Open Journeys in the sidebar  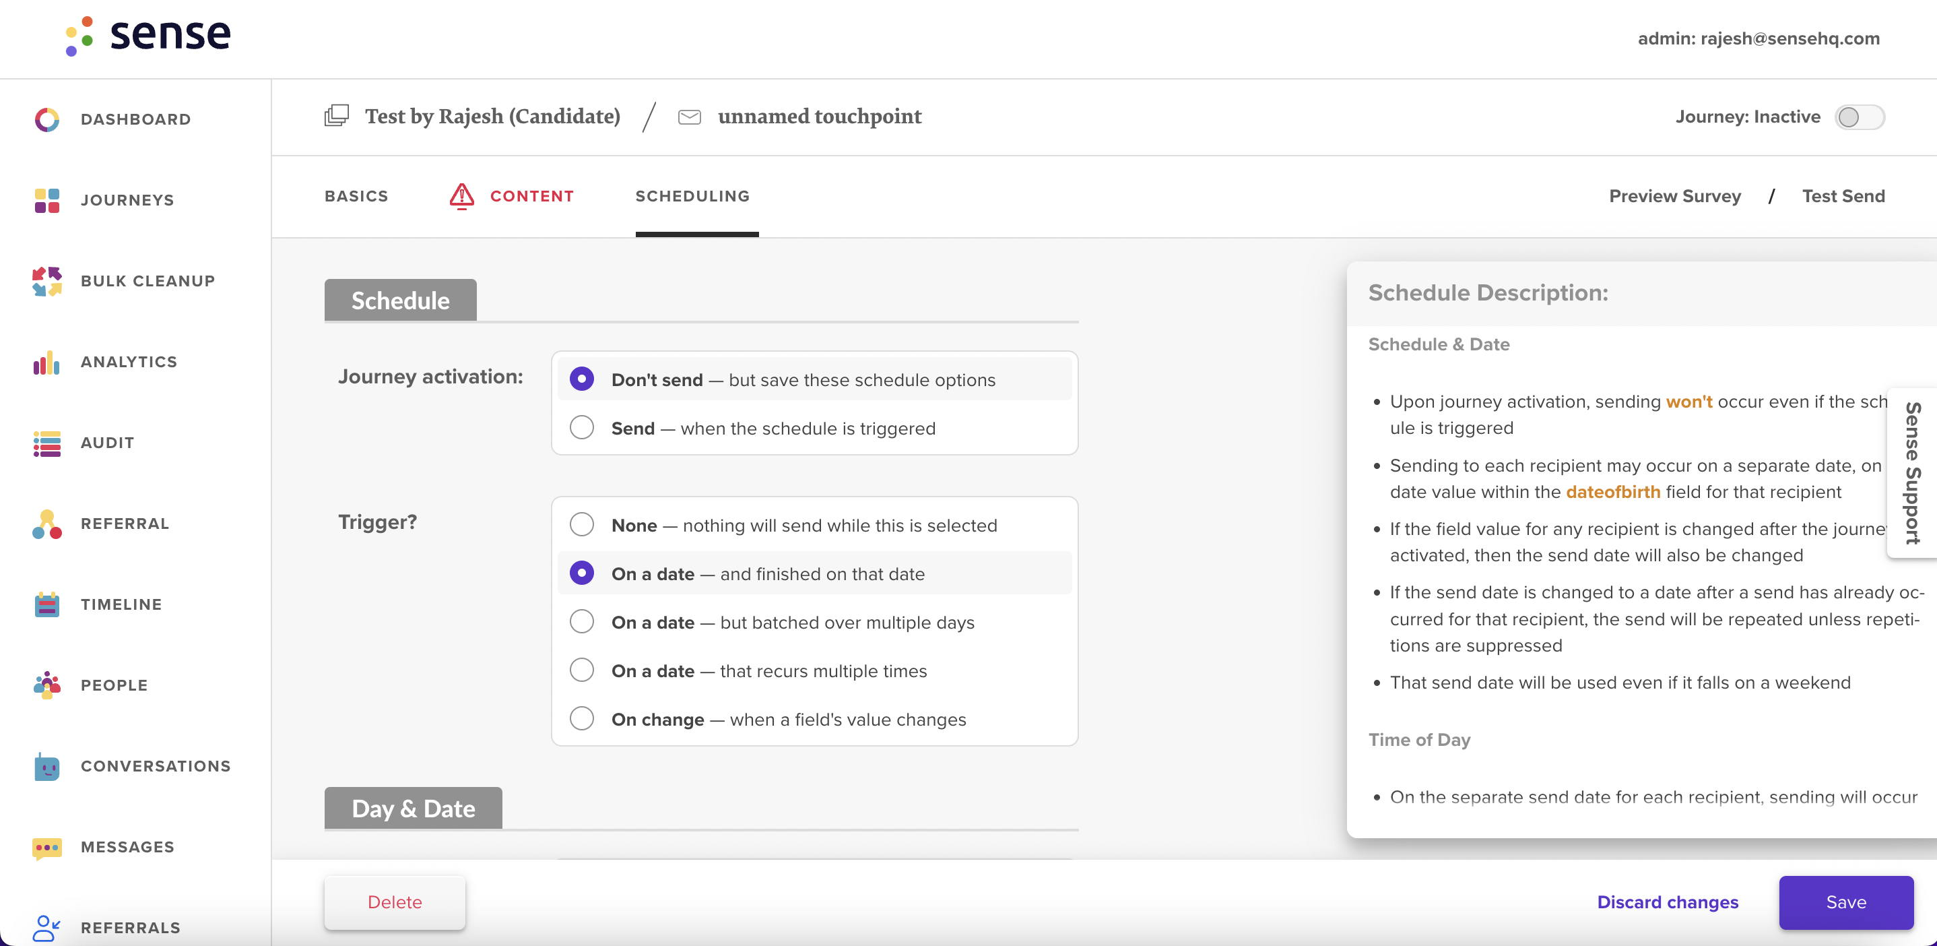(x=127, y=201)
